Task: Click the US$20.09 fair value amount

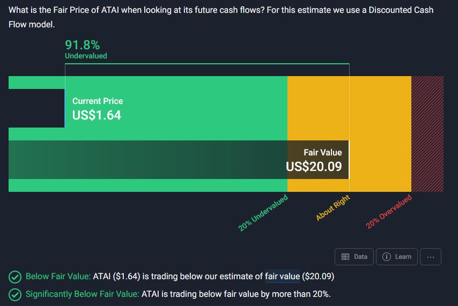Action: pyautogui.click(x=314, y=167)
